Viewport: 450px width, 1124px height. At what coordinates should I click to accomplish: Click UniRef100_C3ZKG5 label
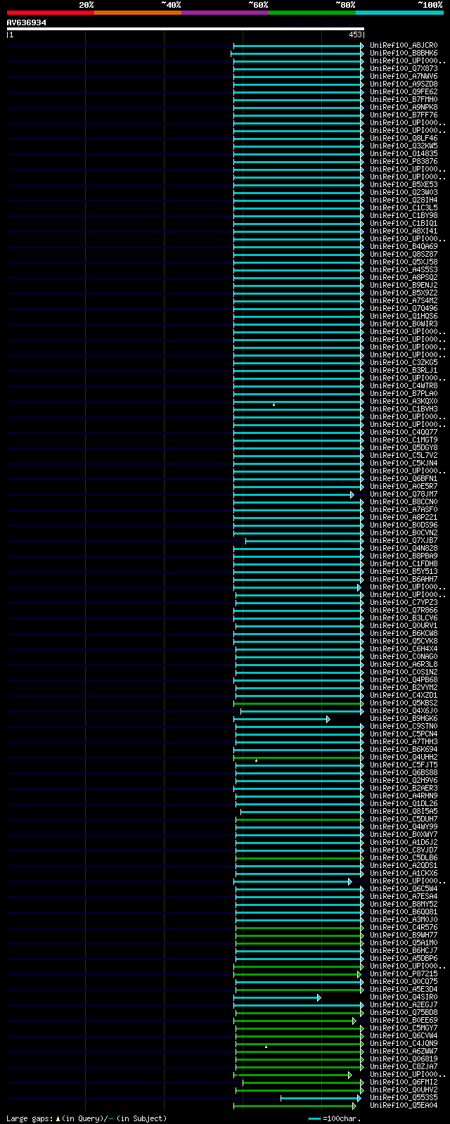point(404,363)
